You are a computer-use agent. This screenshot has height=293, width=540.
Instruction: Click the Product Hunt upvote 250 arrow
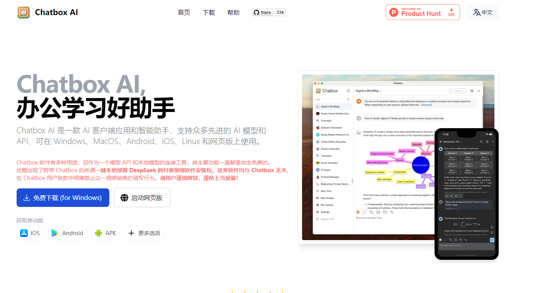(451, 10)
